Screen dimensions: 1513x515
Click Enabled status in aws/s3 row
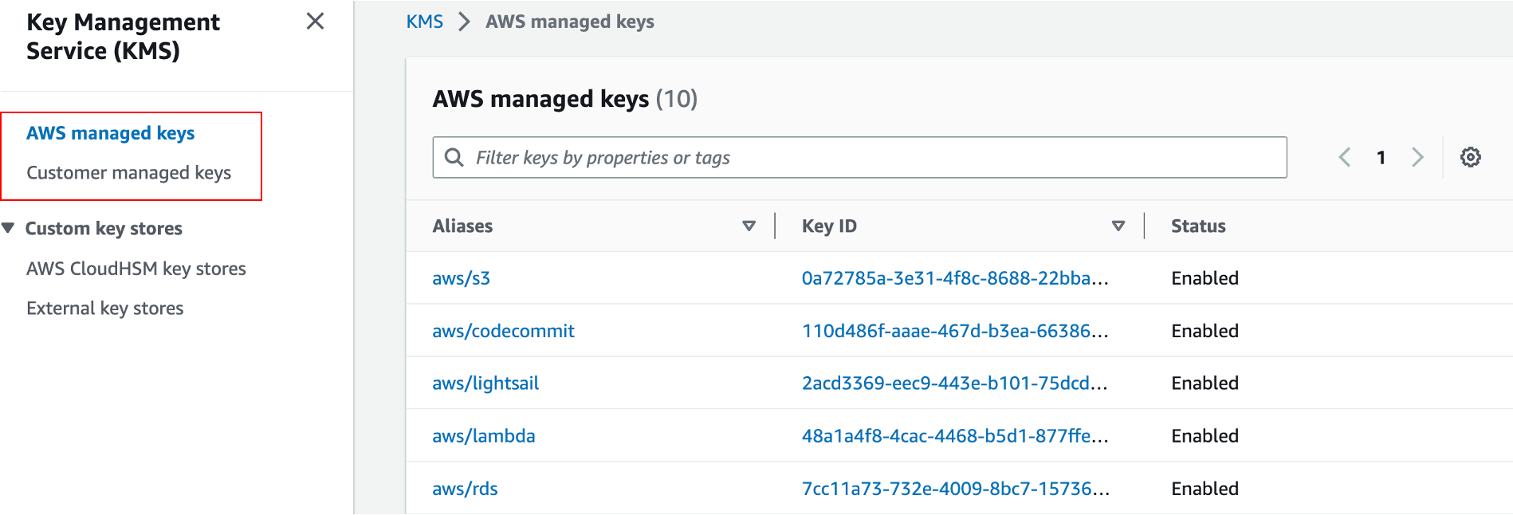1205,278
